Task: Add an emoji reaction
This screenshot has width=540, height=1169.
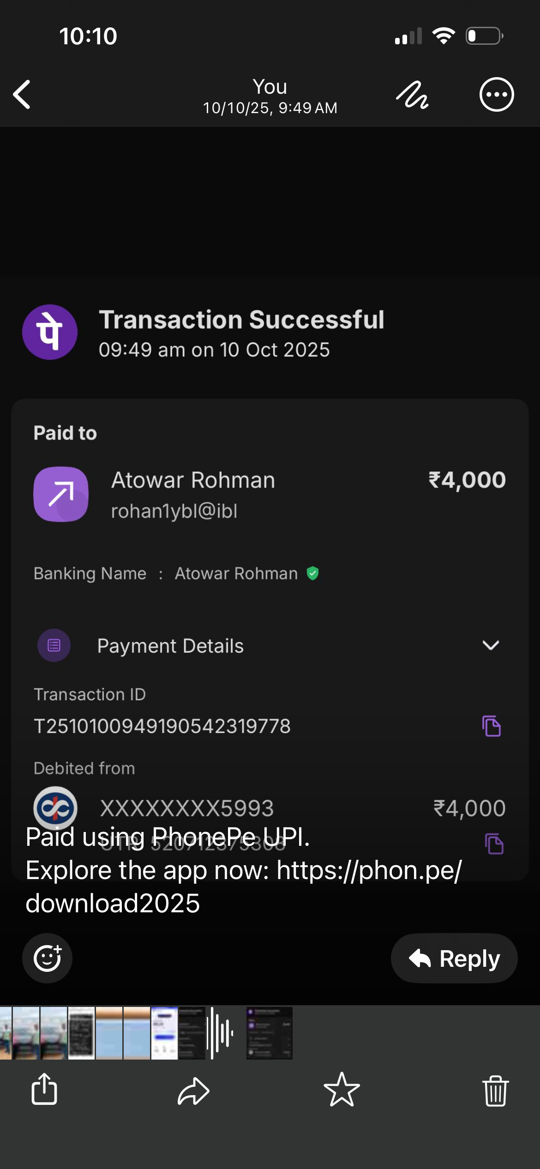Action: pyautogui.click(x=48, y=958)
